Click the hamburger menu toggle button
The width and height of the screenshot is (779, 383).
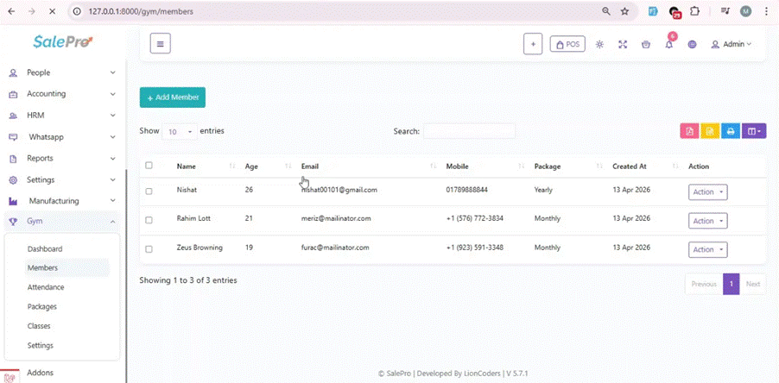[x=160, y=44]
